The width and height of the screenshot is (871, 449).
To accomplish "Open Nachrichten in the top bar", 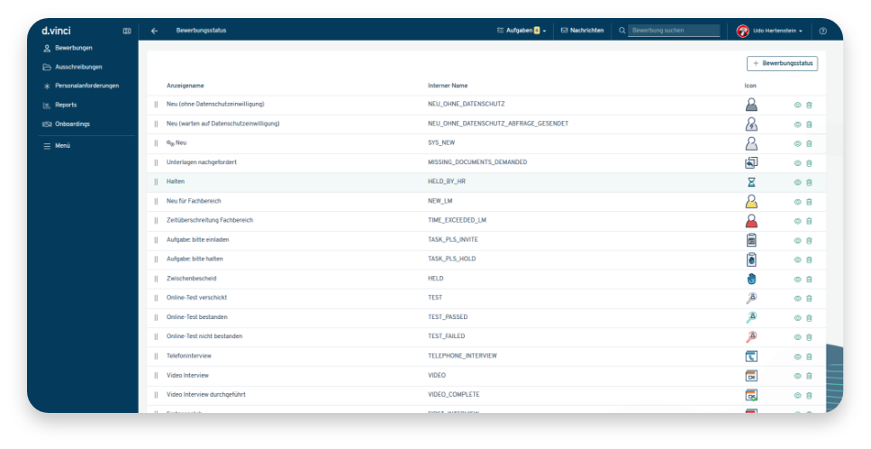I will tap(582, 31).
